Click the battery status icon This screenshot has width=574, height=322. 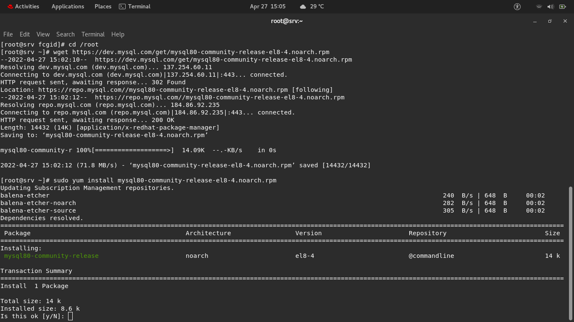(562, 6)
